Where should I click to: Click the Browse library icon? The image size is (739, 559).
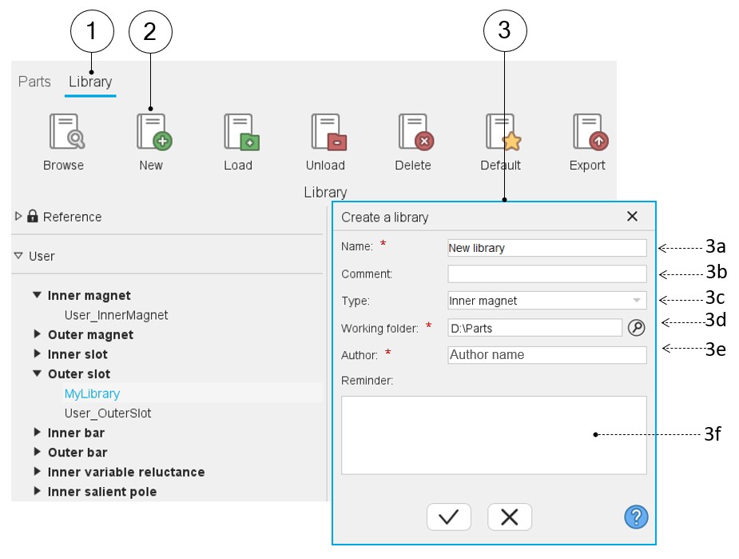(x=65, y=132)
